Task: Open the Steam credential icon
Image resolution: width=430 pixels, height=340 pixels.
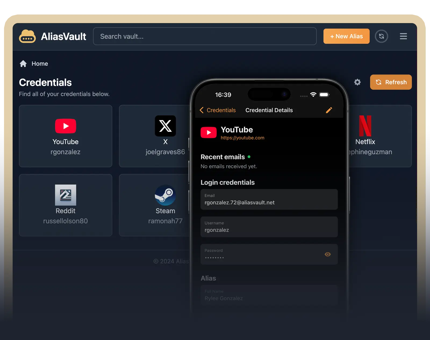Action: coord(165,195)
